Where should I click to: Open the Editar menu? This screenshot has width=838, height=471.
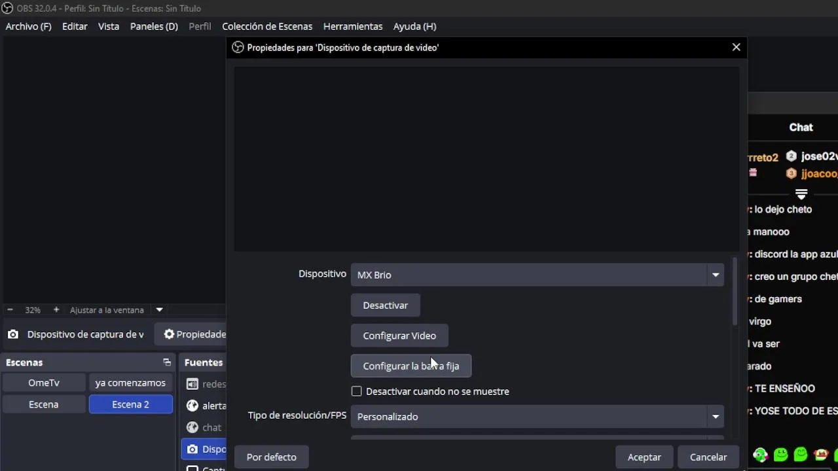(75, 26)
